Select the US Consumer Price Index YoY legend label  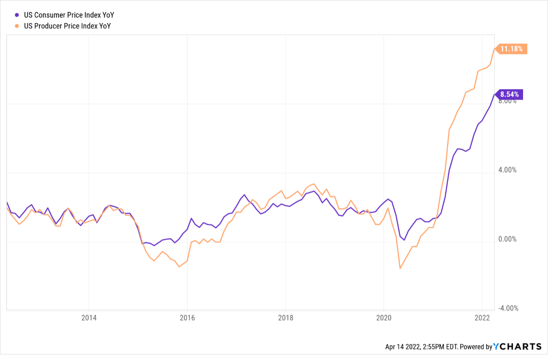click(x=69, y=15)
